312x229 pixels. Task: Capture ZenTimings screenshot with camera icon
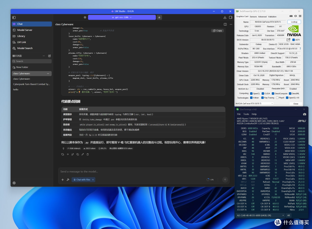(x=304, y=114)
